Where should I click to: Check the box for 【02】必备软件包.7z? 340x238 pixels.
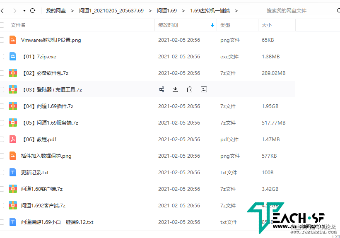tap(2, 73)
